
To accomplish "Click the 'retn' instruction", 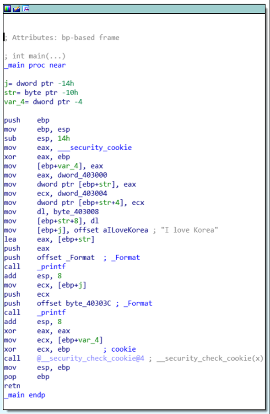I will (12, 386).
